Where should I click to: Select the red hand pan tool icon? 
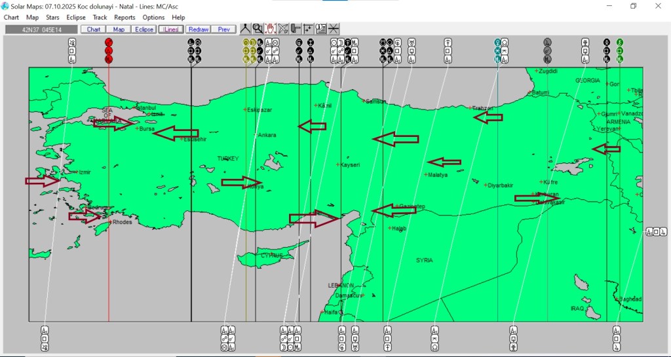click(270, 29)
